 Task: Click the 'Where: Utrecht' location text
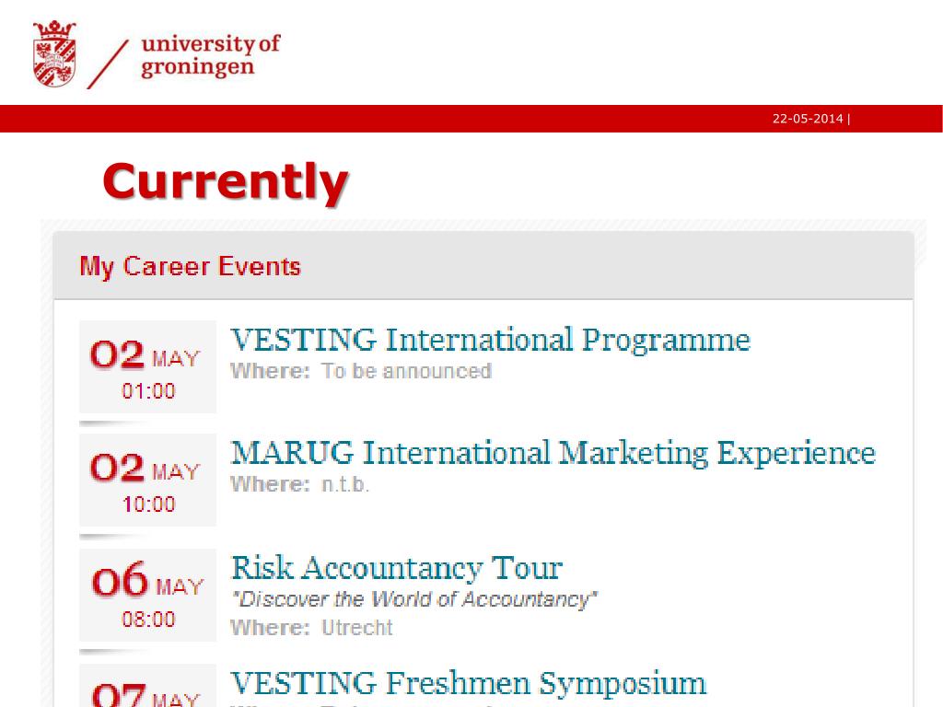click(x=311, y=628)
